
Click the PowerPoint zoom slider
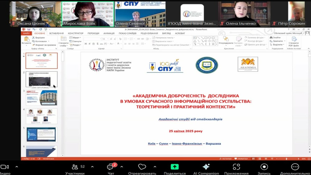click(x=286, y=159)
